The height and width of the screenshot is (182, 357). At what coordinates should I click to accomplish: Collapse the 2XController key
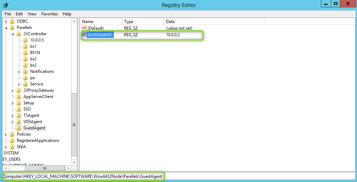point(13,34)
